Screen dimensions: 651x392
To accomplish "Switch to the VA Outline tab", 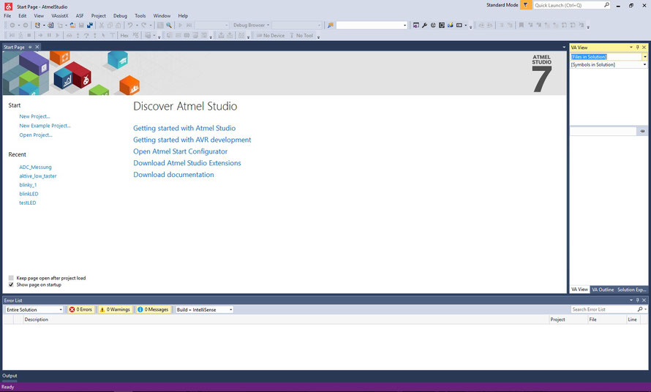I will tap(603, 290).
